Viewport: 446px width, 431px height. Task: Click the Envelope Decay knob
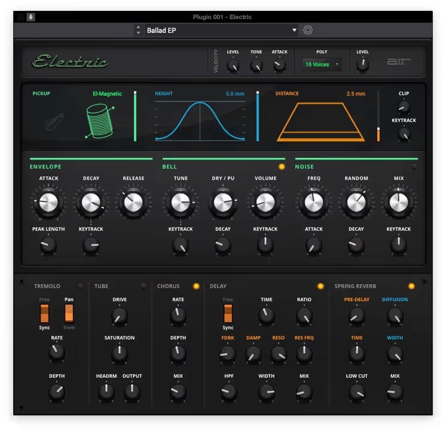[91, 202]
